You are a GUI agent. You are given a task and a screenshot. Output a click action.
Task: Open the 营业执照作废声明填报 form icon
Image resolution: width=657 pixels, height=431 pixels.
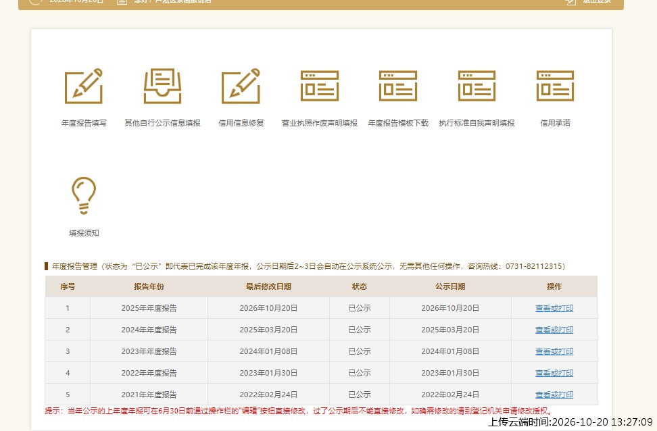coord(319,86)
